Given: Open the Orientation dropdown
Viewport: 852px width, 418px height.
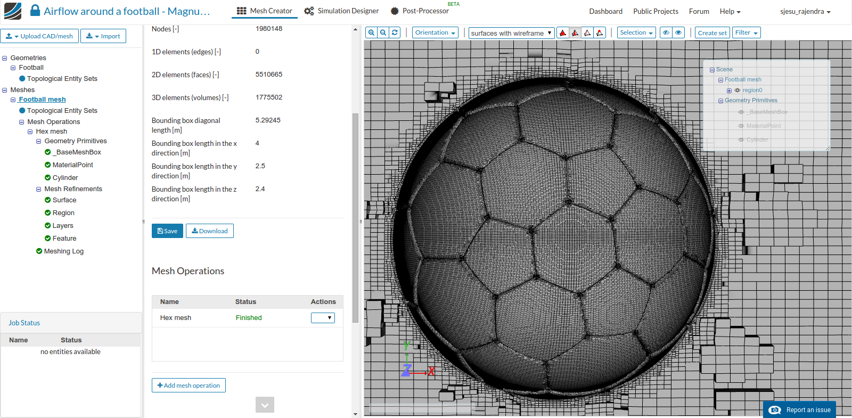Looking at the screenshot, I should [x=435, y=32].
